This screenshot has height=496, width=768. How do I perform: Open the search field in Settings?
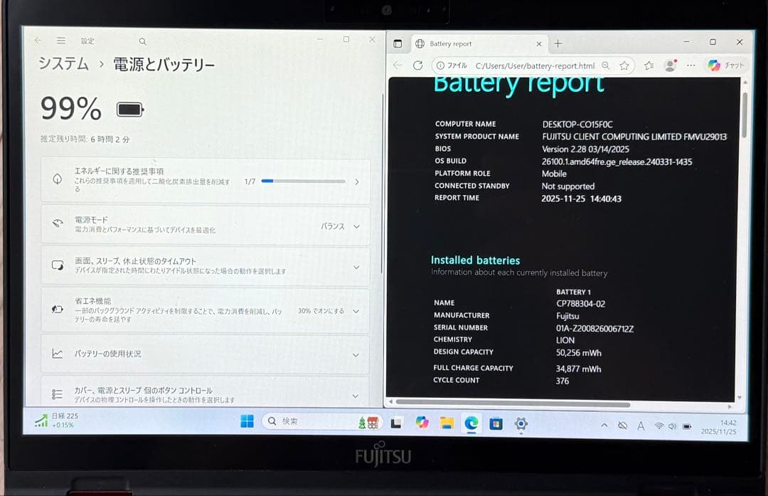pyautogui.click(x=142, y=41)
